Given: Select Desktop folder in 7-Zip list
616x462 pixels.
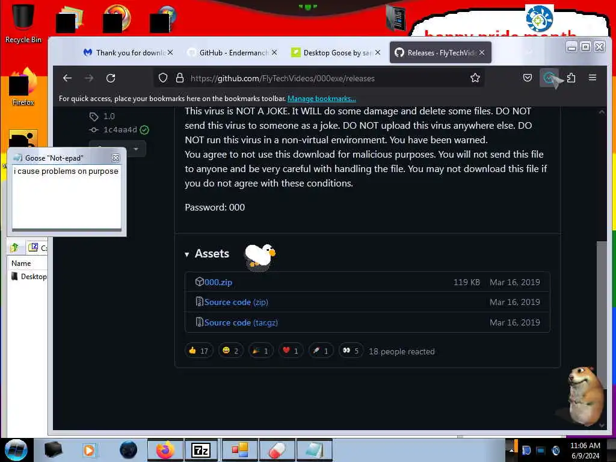Looking at the screenshot, I should 29,277.
